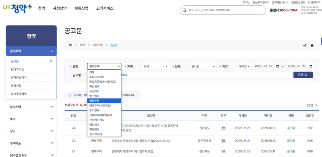Open 공고문 in sidebar
Image resolution: width=322 pixels, height=157 pixels.
coord(15,61)
